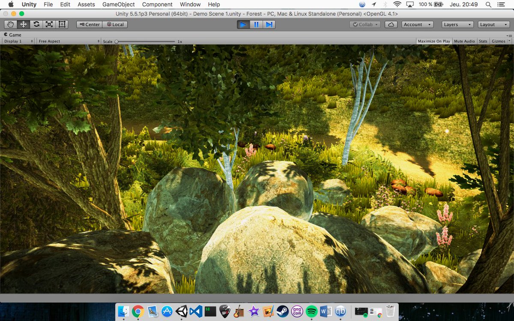Open the File menu
Viewport: 514px width, 321px height.
(48, 4)
